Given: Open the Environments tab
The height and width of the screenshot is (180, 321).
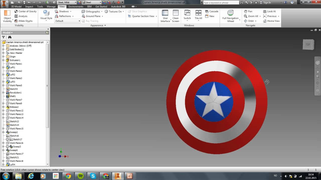Looking at the screenshot, I should point(76,6).
